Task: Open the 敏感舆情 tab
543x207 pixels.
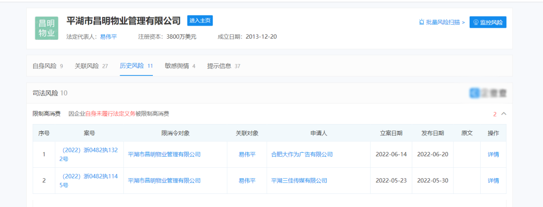Action: pos(180,66)
